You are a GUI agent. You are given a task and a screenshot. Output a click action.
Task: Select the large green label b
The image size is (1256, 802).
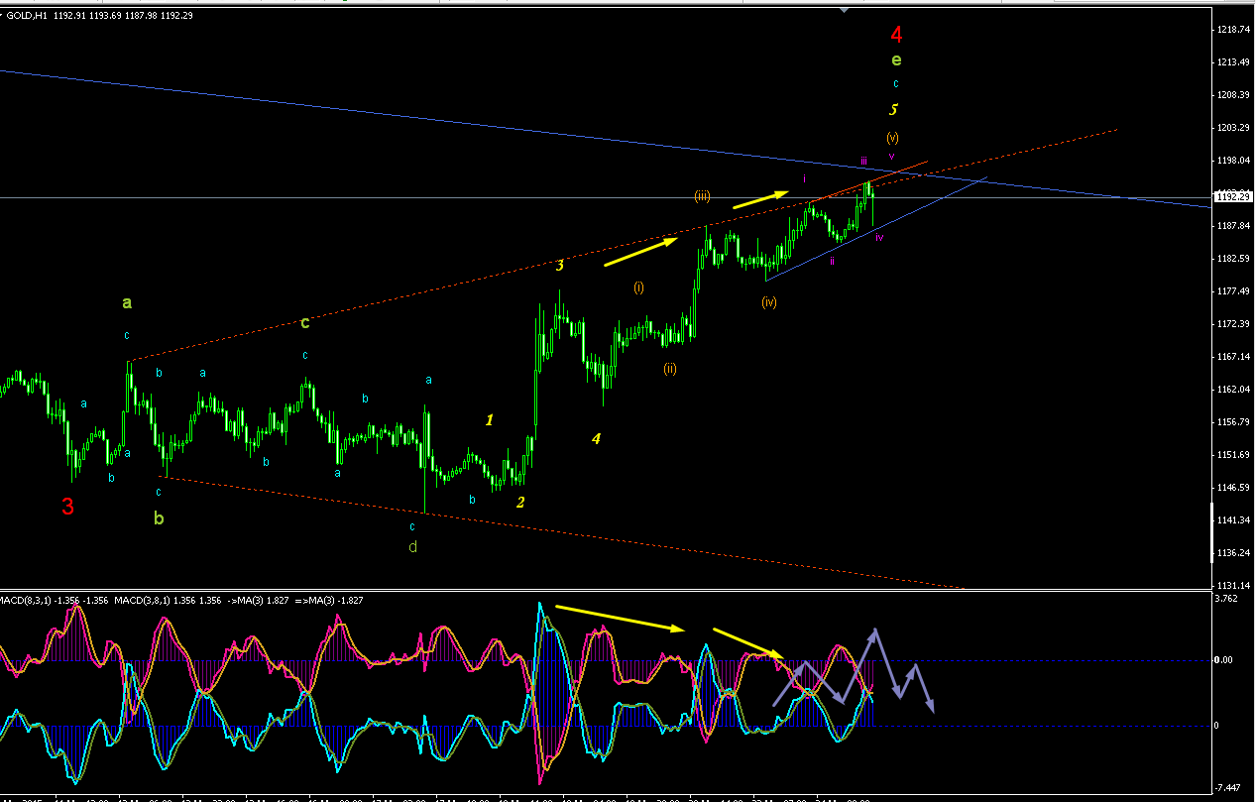[159, 516]
